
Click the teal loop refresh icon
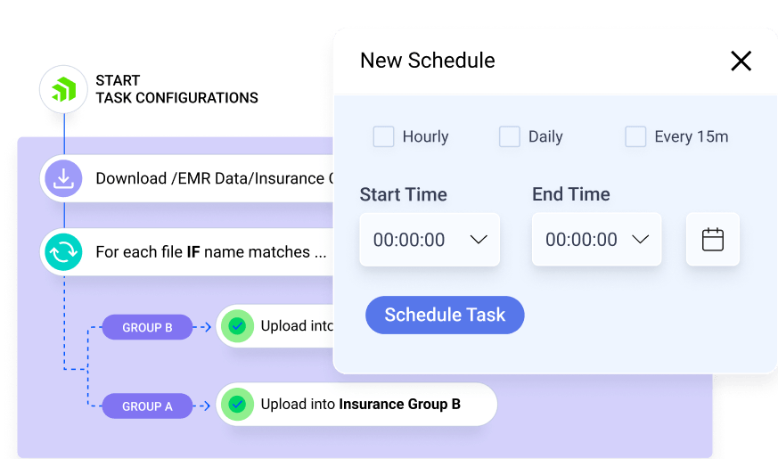(63, 252)
